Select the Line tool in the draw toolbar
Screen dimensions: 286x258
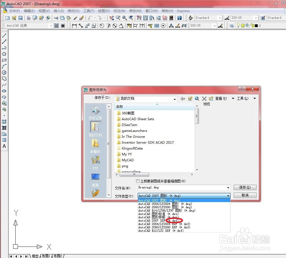(x=4, y=35)
